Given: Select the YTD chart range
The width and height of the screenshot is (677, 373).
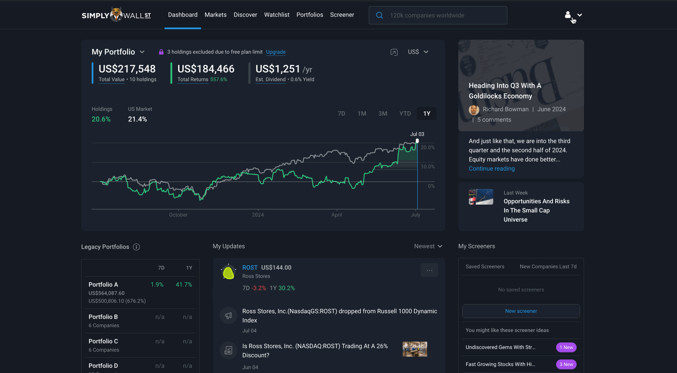Looking at the screenshot, I should coord(405,113).
